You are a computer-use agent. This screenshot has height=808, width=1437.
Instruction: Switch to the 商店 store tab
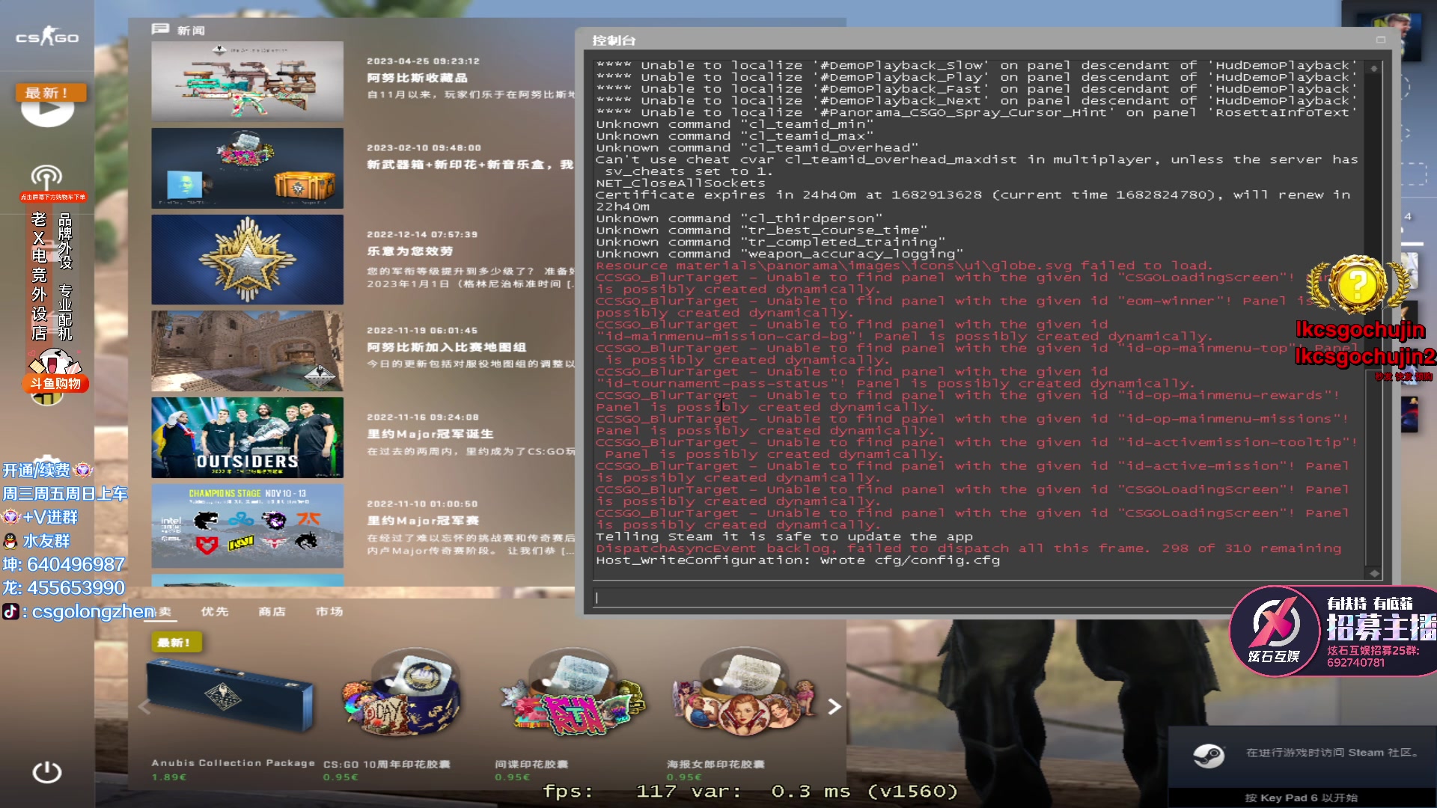(x=272, y=611)
